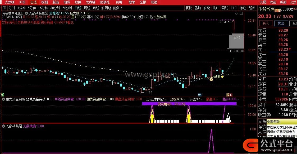The height and width of the screenshot is (154, 297).
Task: Open the 功能 menu at top right
Action: [x=273, y=2]
